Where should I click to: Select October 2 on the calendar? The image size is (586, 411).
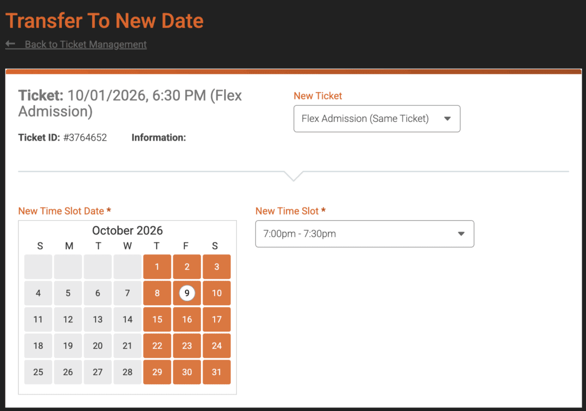(187, 267)
